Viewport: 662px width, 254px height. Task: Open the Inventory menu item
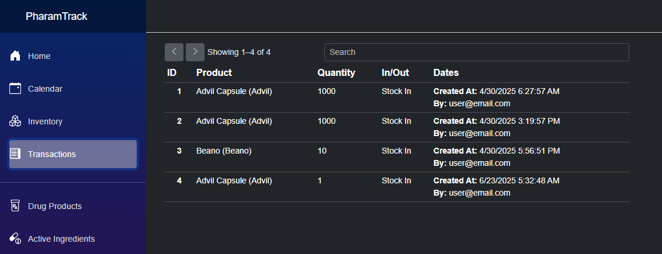(x=45, y=121)
